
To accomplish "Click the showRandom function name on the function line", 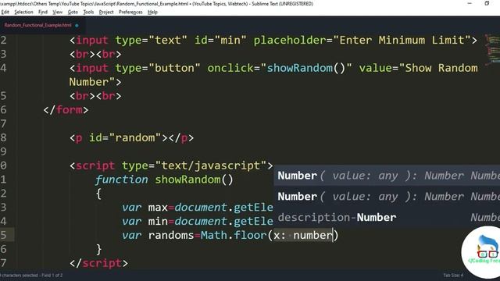I will tap(187, 180).
